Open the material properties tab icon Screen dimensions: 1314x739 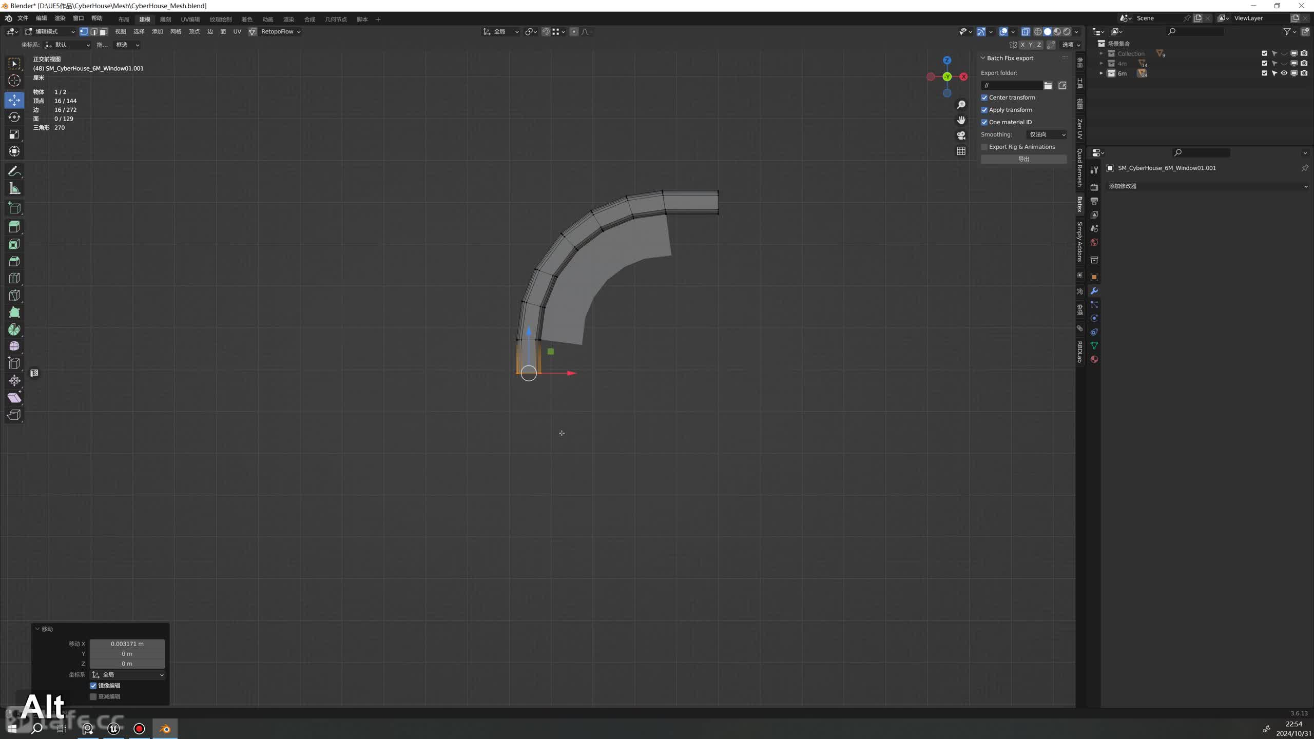[x=1094, y=359]
